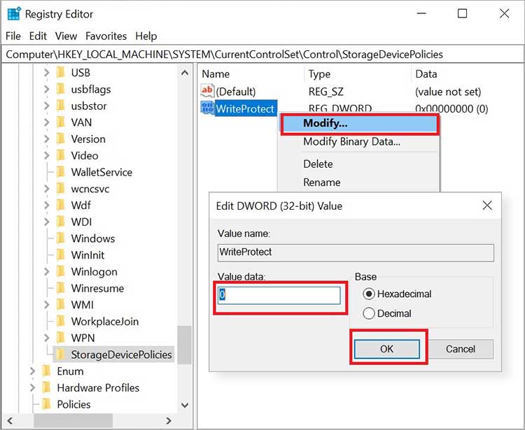Screen dimensions: 525x430
Task: Confirm the DWORD edit with OK
Action: pyautogui.click(x=386, y=349)
